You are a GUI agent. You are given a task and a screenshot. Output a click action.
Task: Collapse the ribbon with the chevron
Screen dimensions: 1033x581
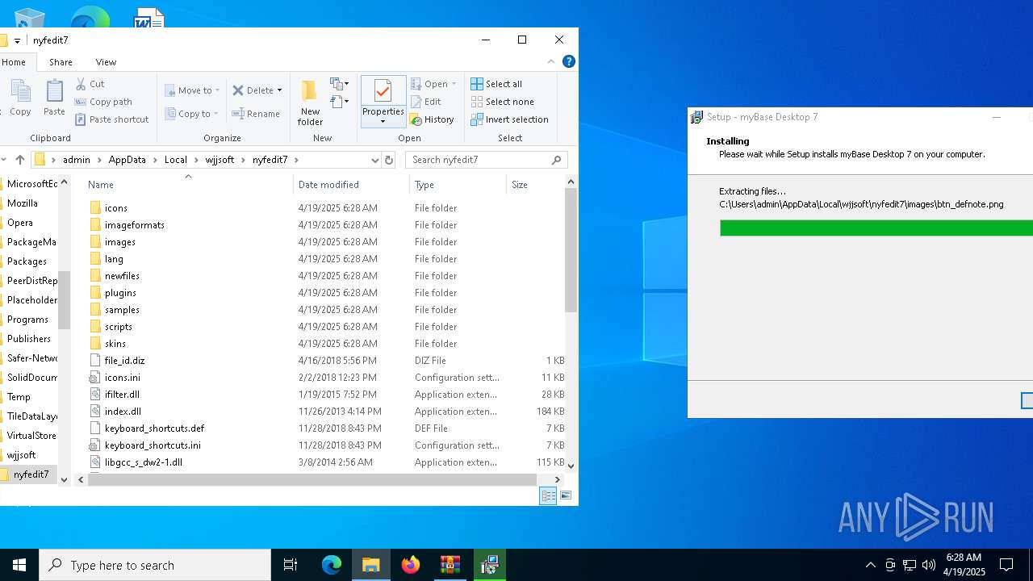click(x=551, y=61)
